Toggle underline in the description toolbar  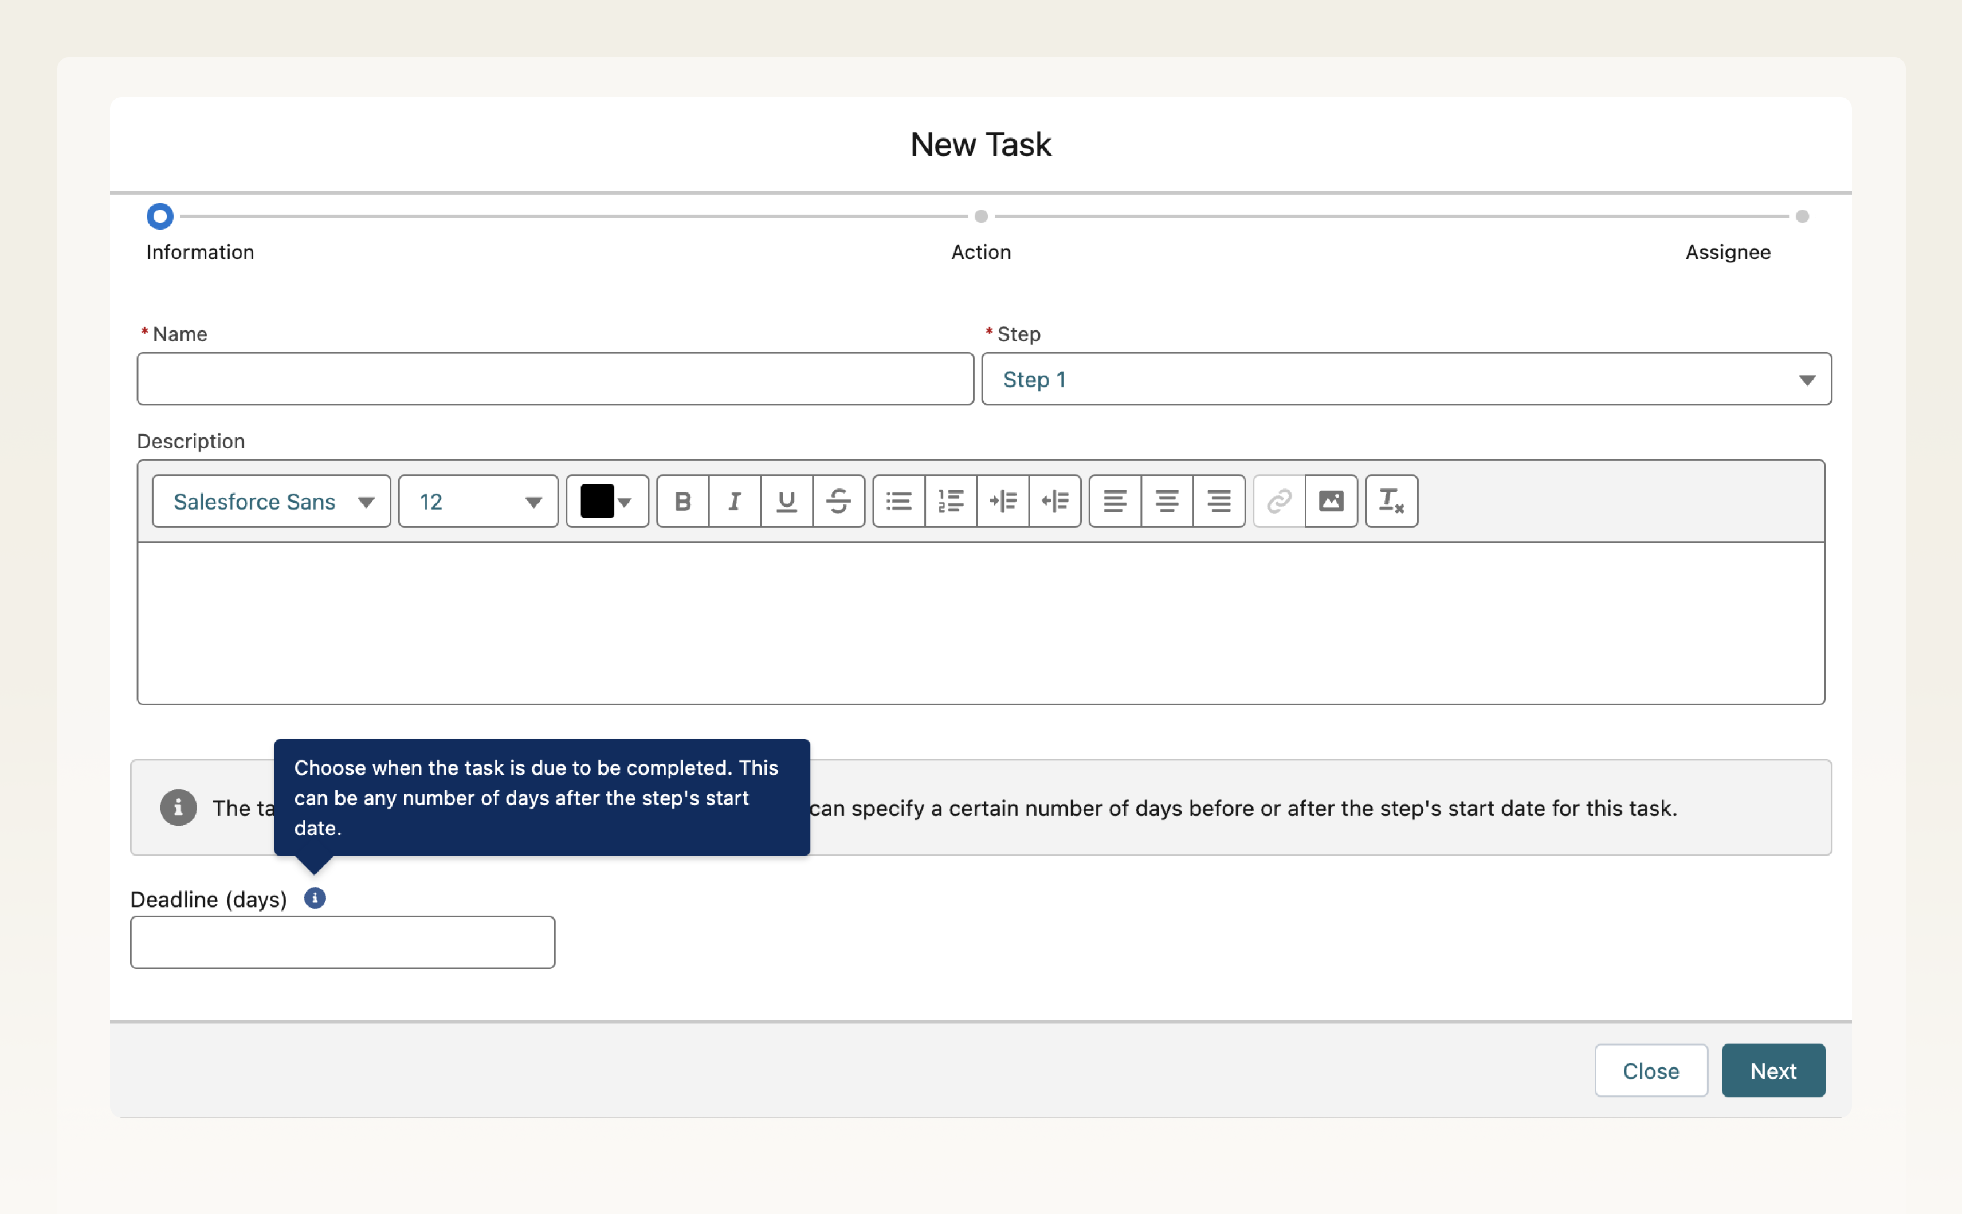(786, 500)
